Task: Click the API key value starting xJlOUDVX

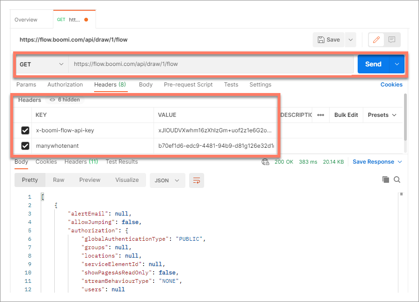Action: [x=215, y=130]
